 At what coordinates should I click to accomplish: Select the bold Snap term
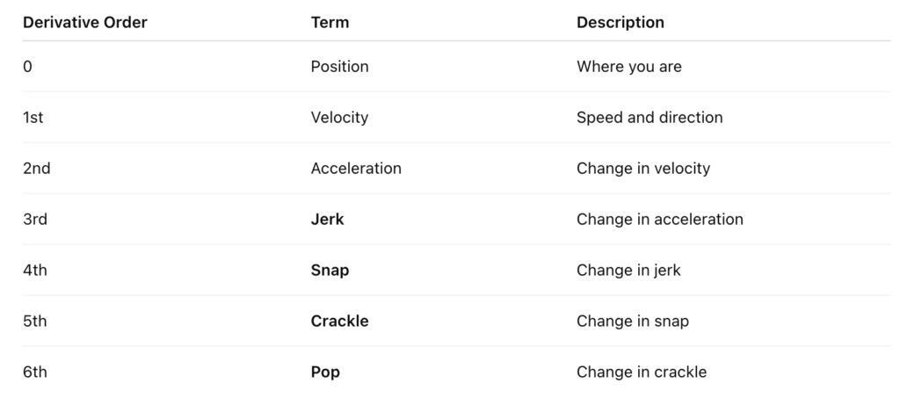[x=330, y=271]
